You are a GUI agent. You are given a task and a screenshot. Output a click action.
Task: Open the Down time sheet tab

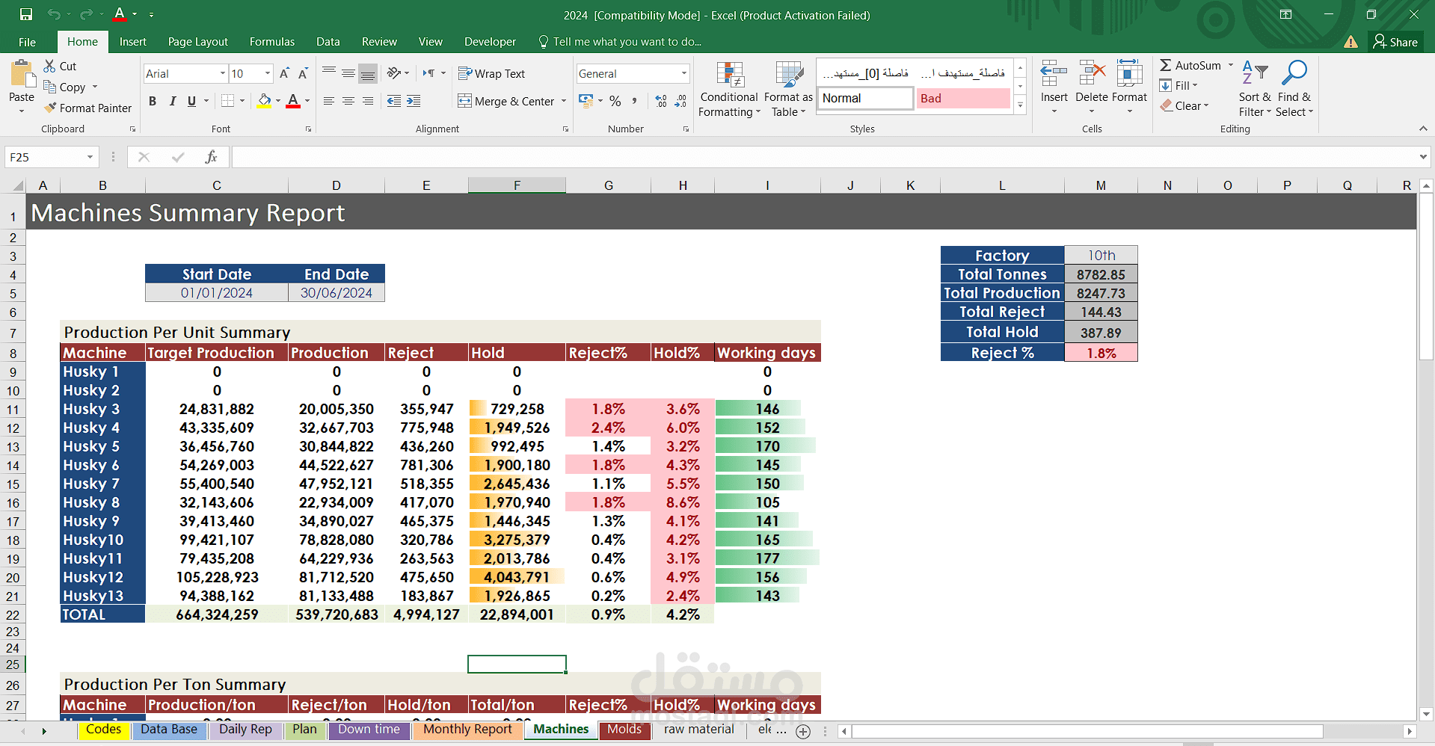(369, 730)
